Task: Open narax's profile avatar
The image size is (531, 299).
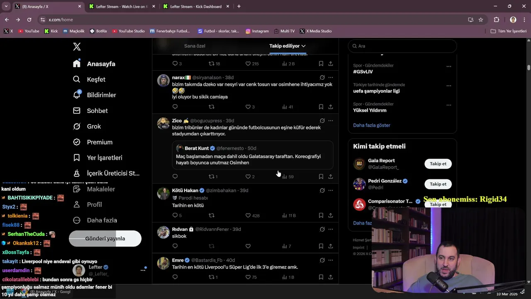Action: (x=163, y=81)
